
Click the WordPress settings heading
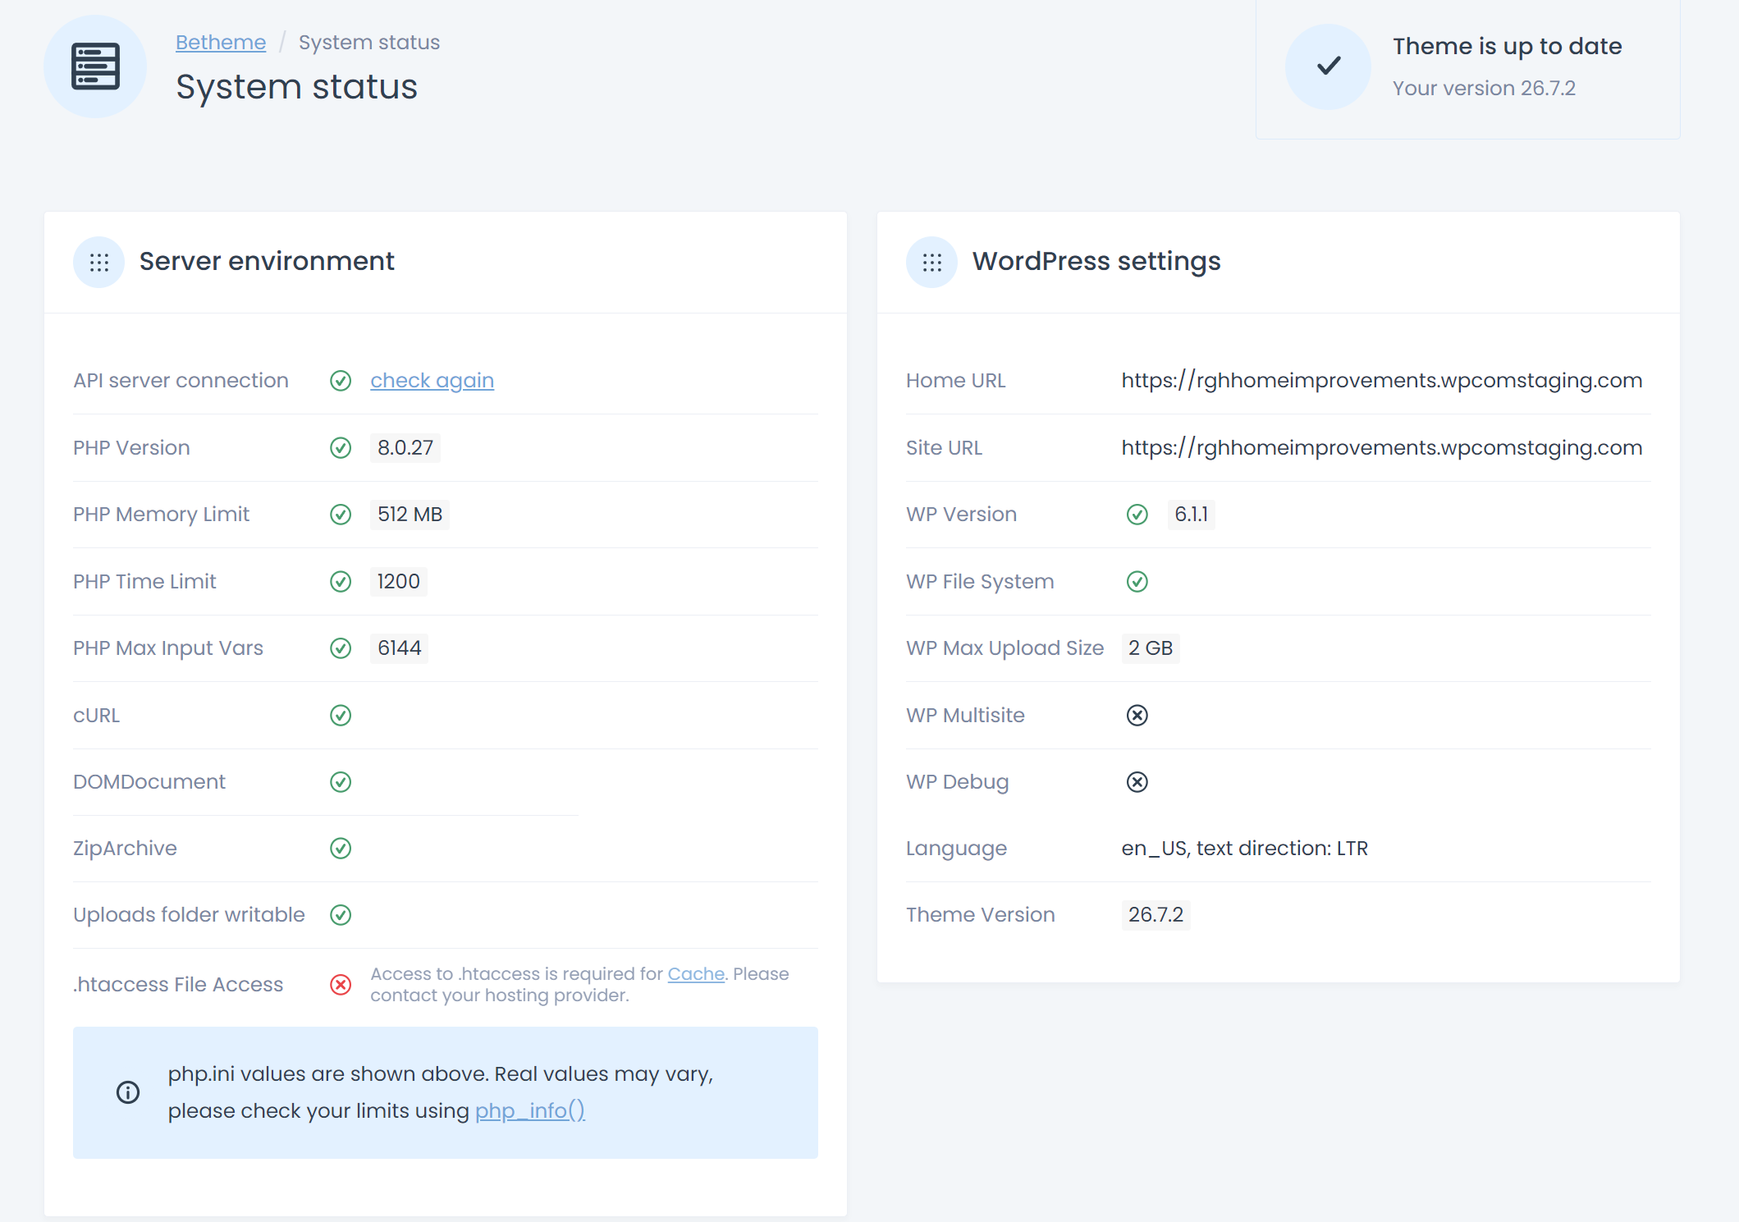(1096, 261)
